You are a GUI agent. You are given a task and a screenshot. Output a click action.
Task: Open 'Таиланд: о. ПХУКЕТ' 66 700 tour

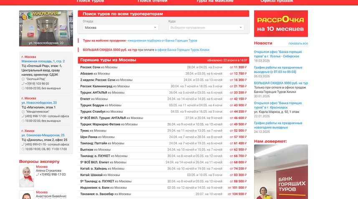164,156
